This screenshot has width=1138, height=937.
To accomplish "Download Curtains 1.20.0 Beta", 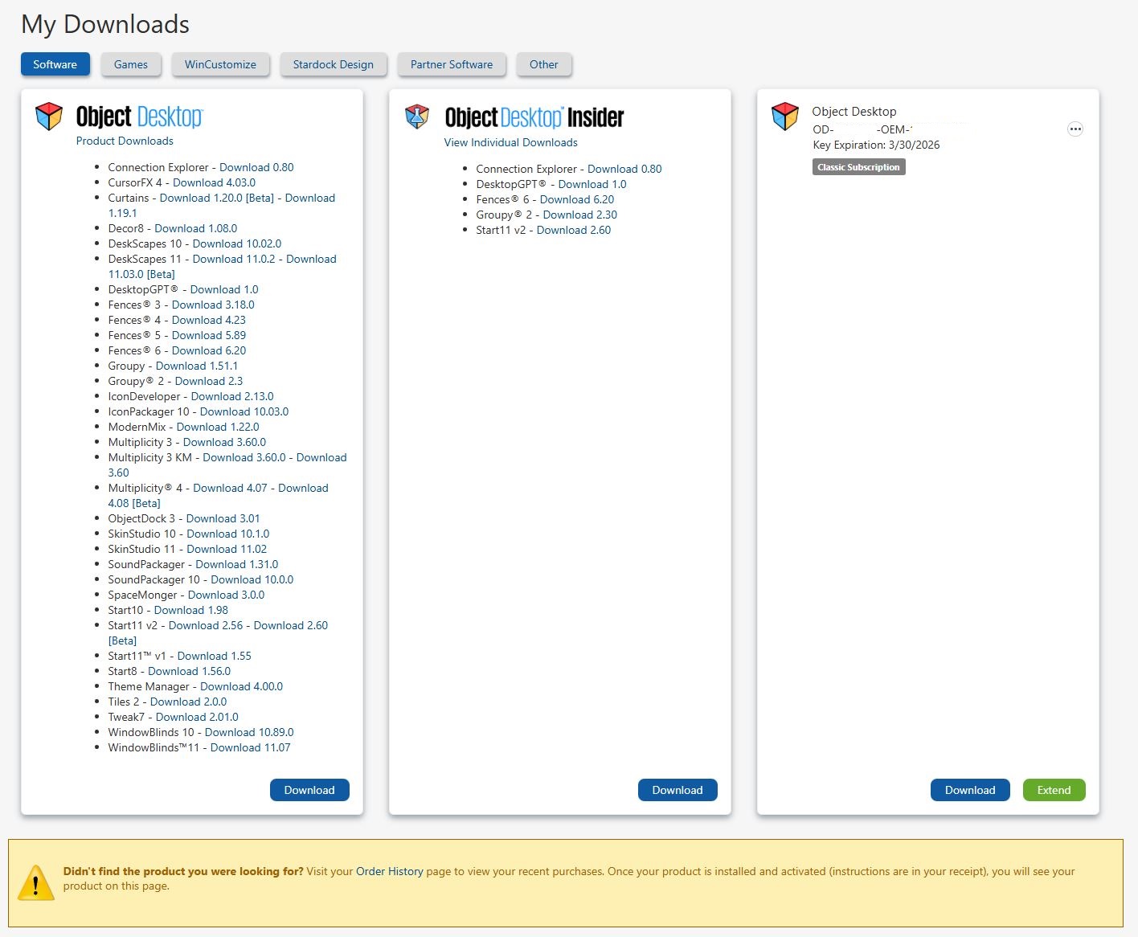I will click(x=216, y=198).
